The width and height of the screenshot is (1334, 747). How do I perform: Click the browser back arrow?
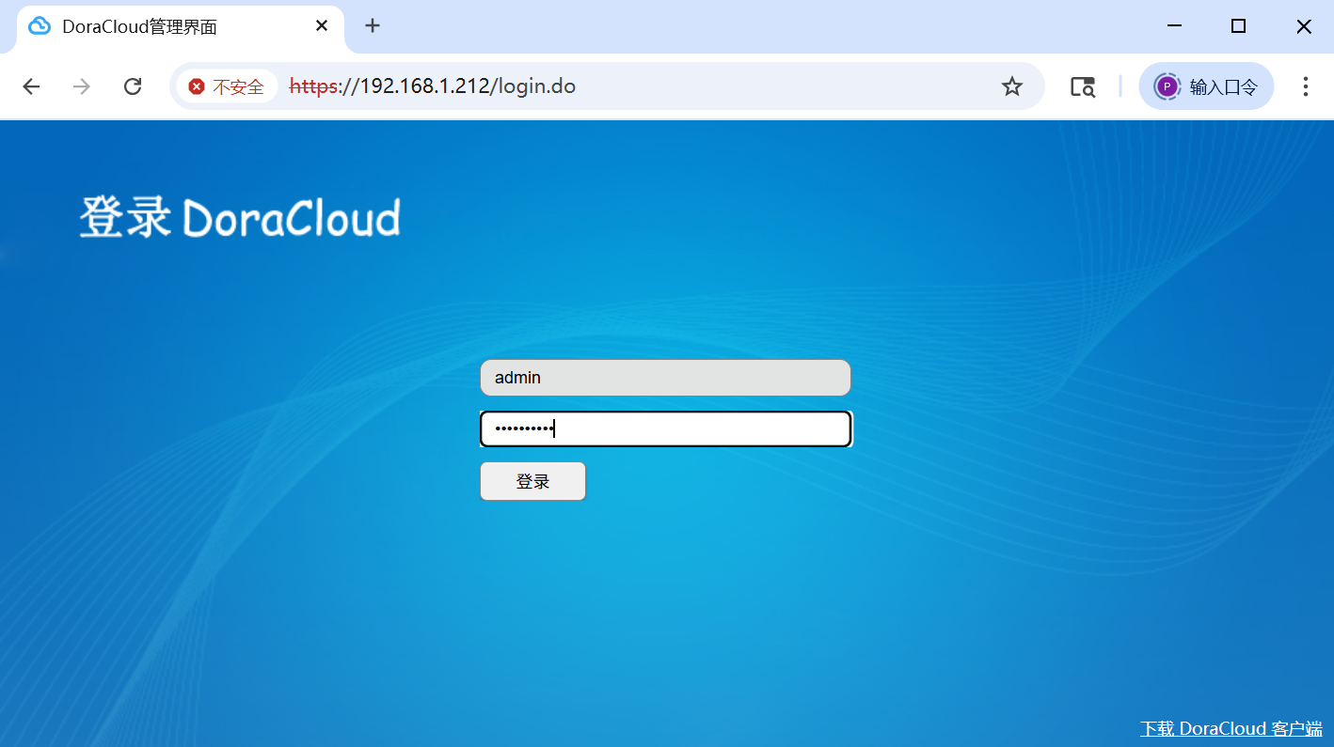pos(31,86)
